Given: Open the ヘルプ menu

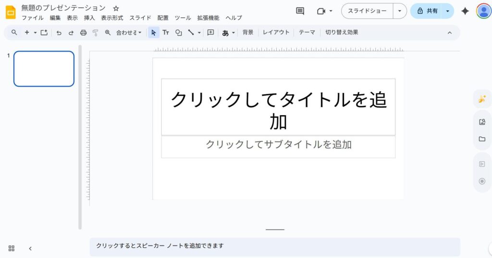Looking at the screenshot, I should click(234, 18).
